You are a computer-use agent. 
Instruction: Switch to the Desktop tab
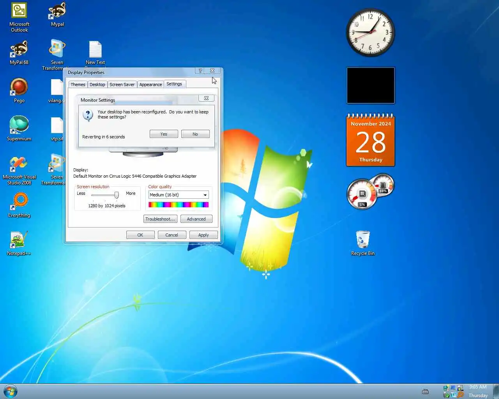coord(97,85)
